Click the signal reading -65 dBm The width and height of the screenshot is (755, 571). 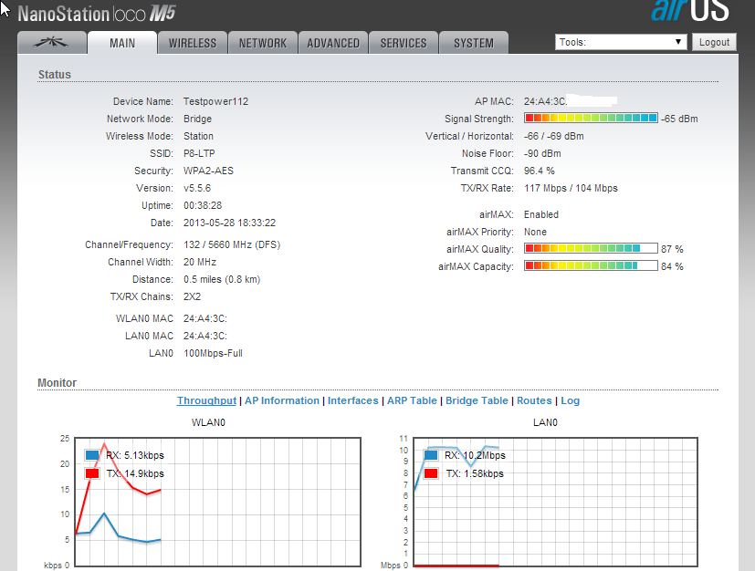click(679, 119)
